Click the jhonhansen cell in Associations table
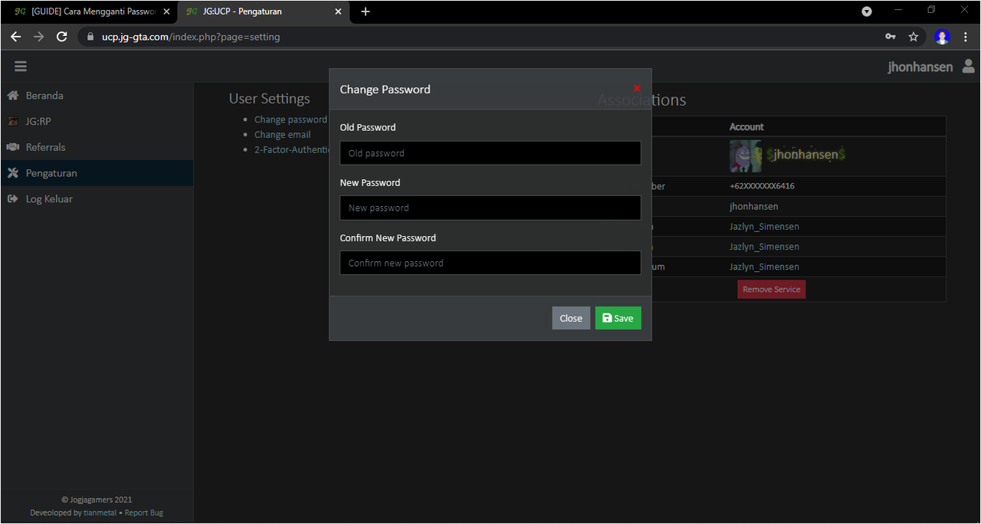 (753, 206)
